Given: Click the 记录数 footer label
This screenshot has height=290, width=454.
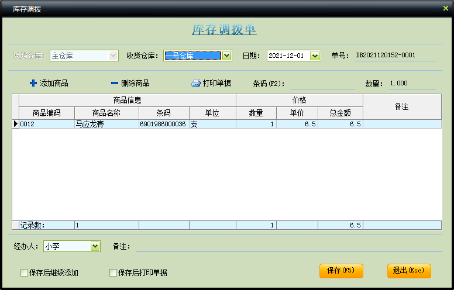Looking at the screenshot, I should pyautogui.click(x=32, y=225).
